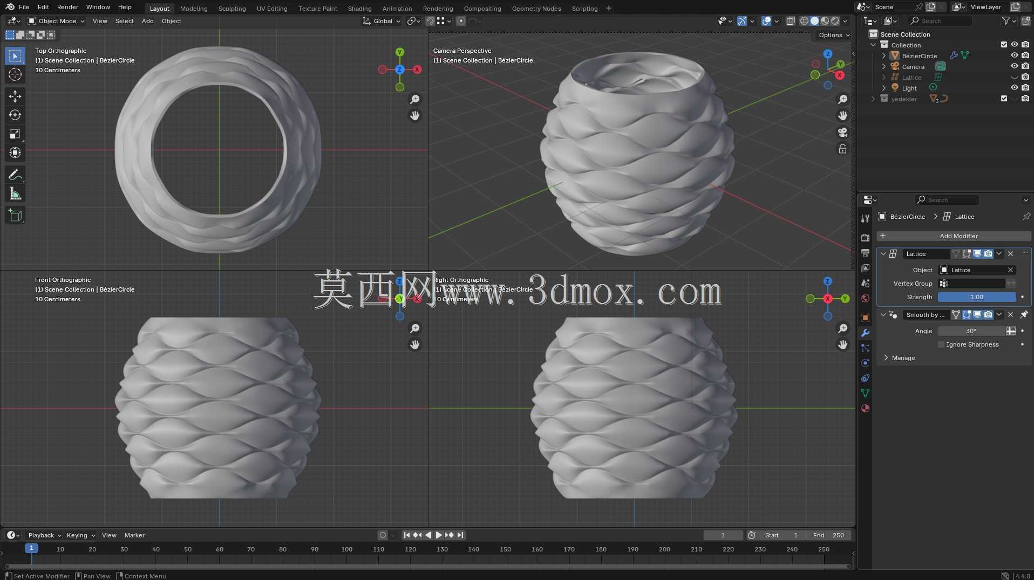Open the Physics properties tab
Viewport: 1034px width, 580px height.
[865, 363]
